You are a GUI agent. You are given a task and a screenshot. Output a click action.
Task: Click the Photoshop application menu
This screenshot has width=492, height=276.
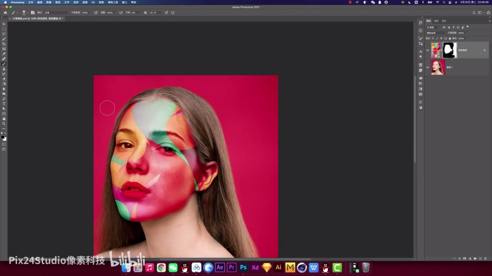pyautogui.click(x=18, y=2)
